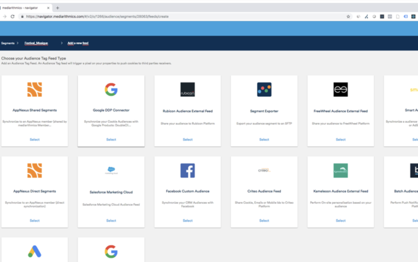Screen dimensions: 418x262
Task: Select the AppNexus Shared Segments logo
Action: [34, 89]
